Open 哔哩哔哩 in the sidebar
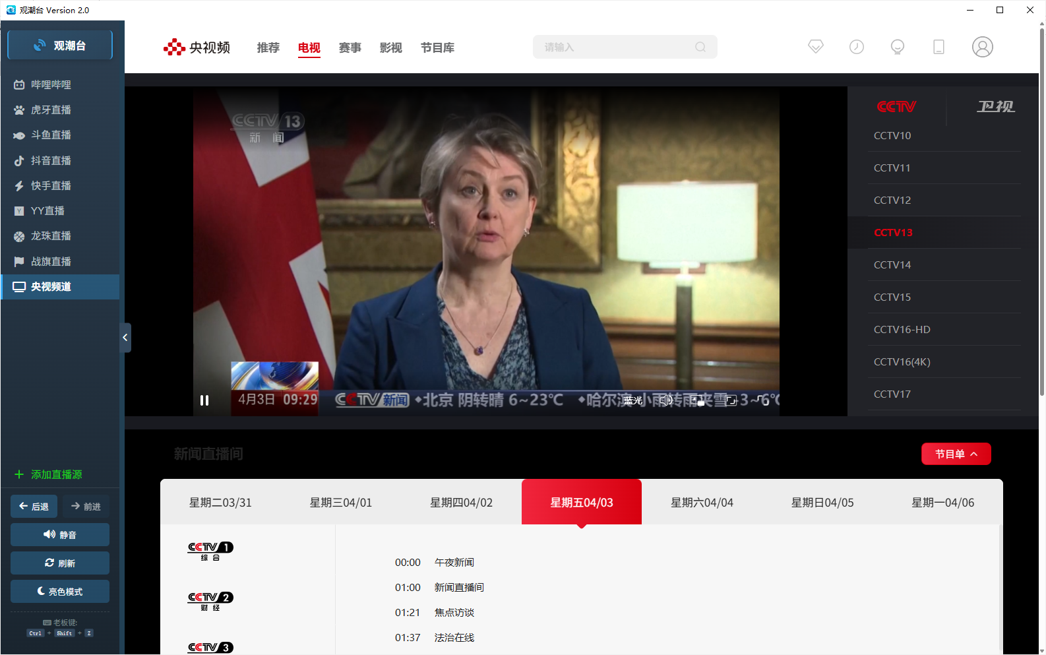The height and width of the screenshot is (655, 1046). pyautogui.click(x=51, y=84)
